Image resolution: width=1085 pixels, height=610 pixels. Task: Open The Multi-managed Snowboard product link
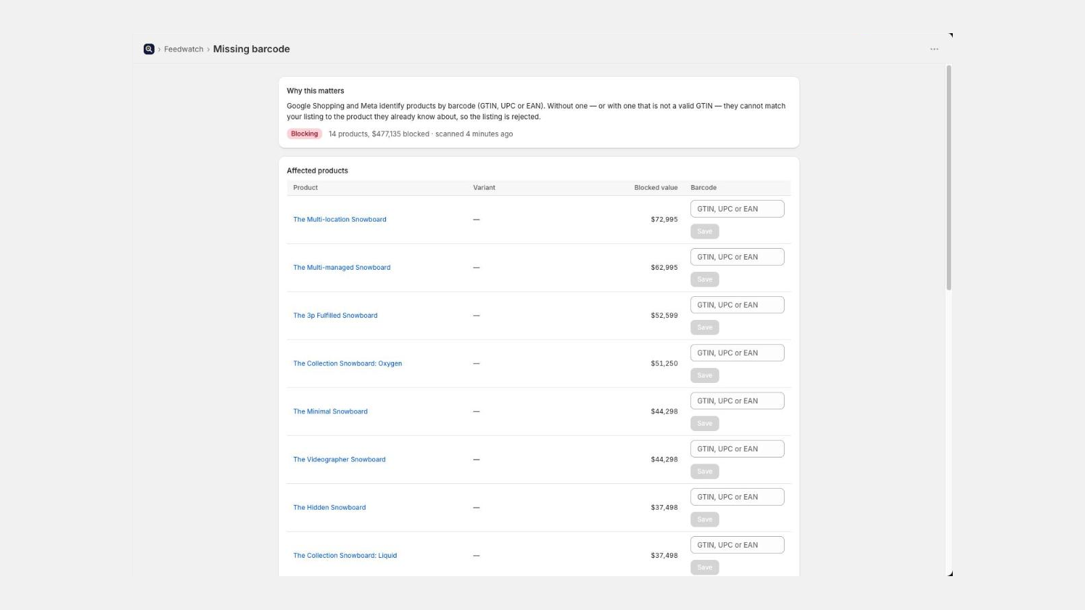pos(342,268)
